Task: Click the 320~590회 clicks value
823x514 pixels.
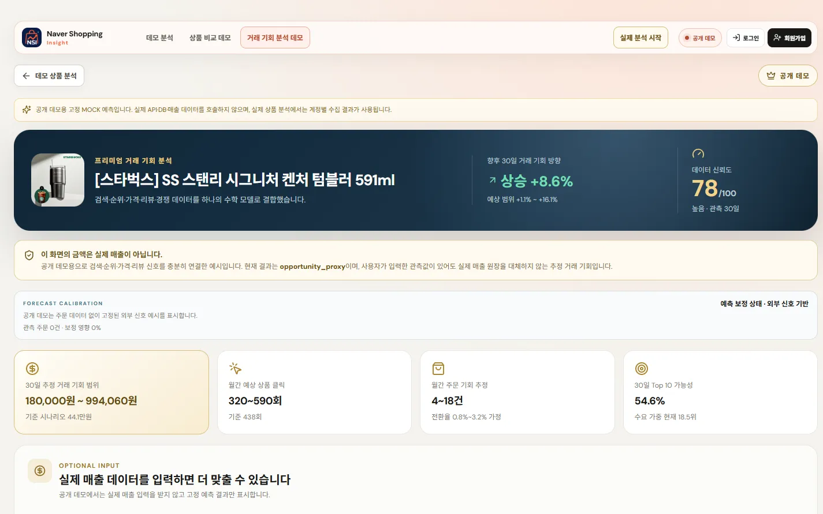Action: point(255,401)
